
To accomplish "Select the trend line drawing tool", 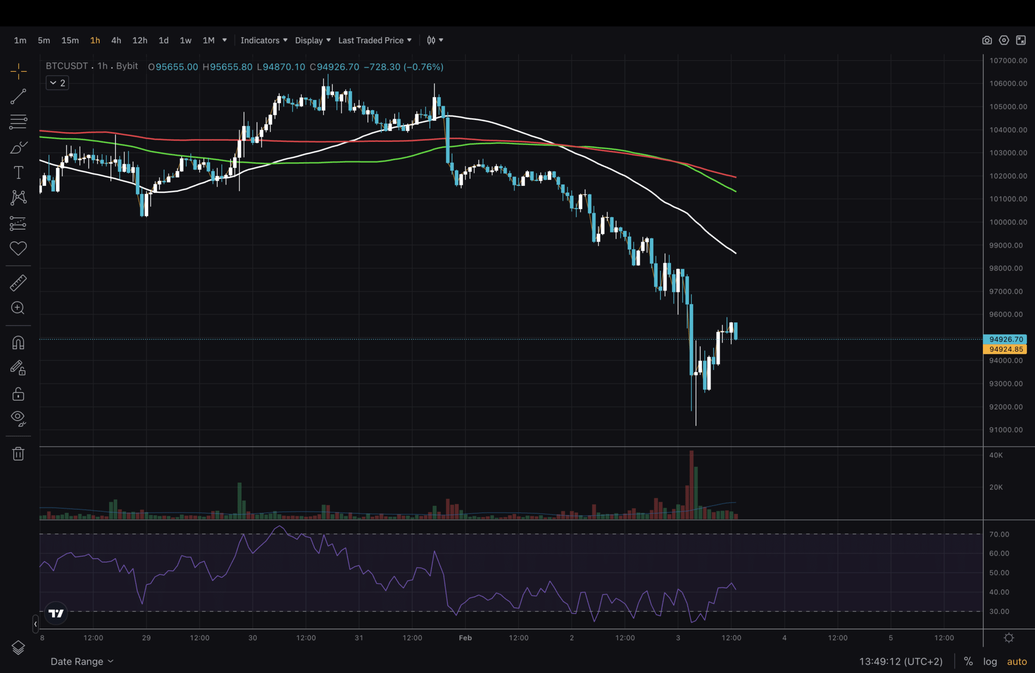I will tap(18, 97).
